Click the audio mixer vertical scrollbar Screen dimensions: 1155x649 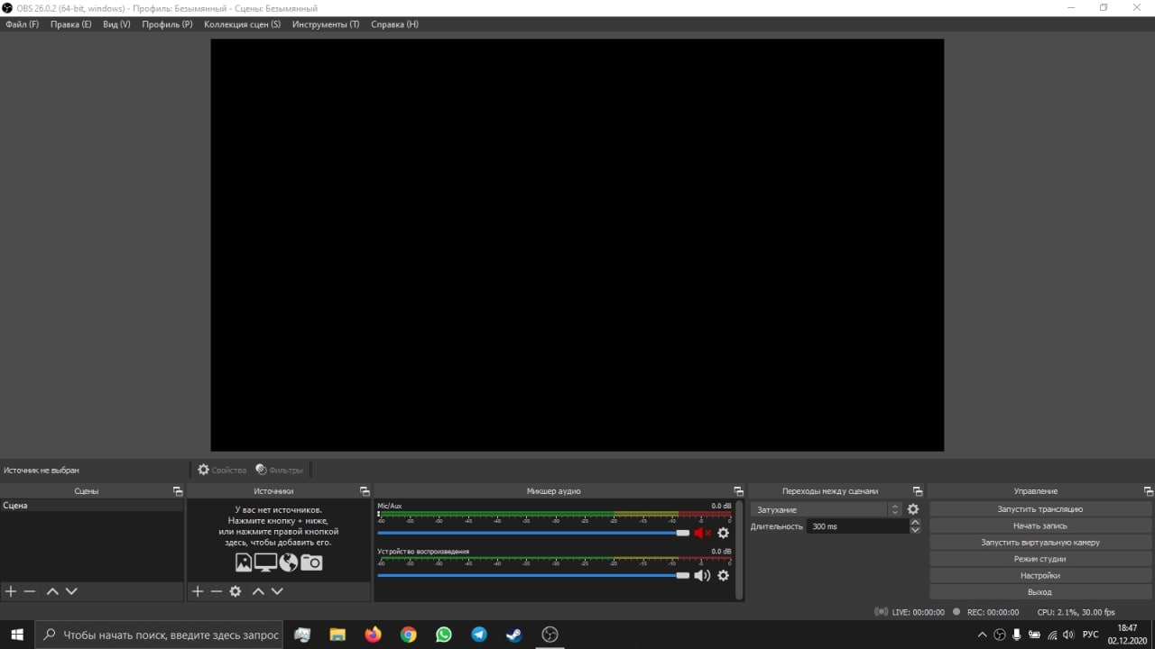(x=740, y=550)
